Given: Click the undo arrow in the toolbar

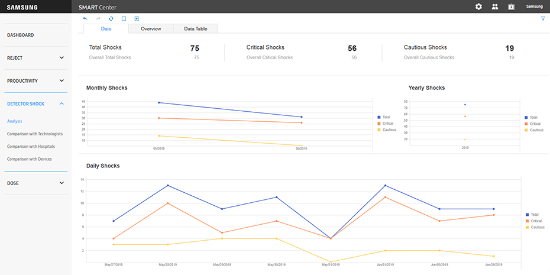Looking at the screenshot, I should [x=85, y=19].
